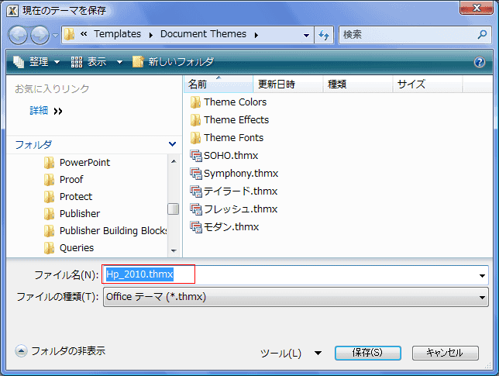
Task: Select フレッシュ.thmx theme file icon
Action: coord(196,209)
